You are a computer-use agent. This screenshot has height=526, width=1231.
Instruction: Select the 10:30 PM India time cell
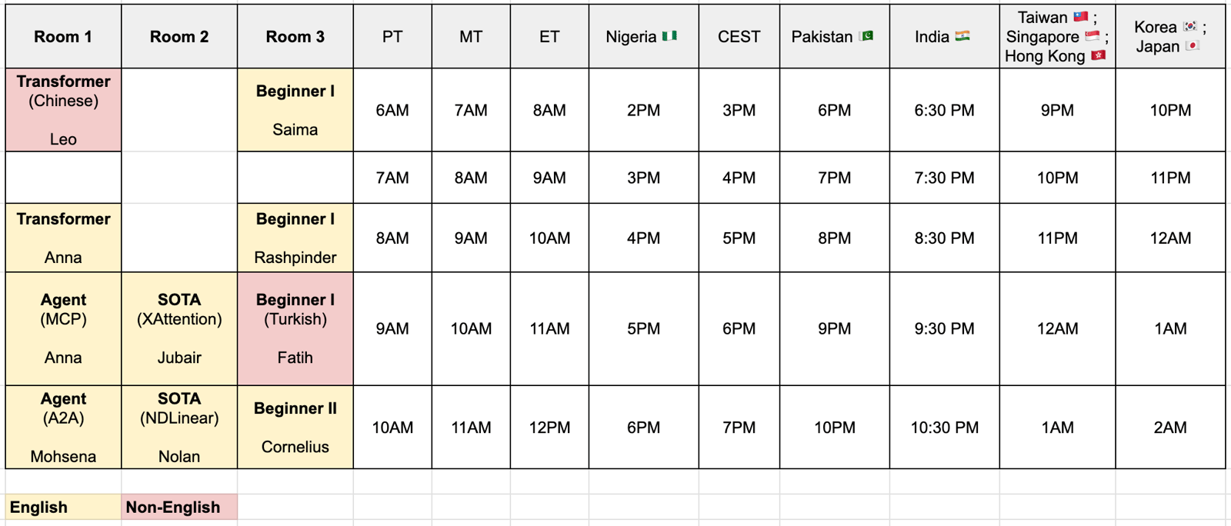tap(945, 427)
